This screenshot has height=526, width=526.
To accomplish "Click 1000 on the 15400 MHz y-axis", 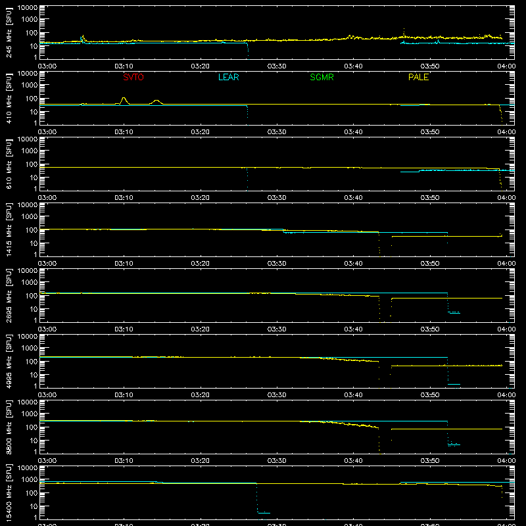I will click(30, 480).
